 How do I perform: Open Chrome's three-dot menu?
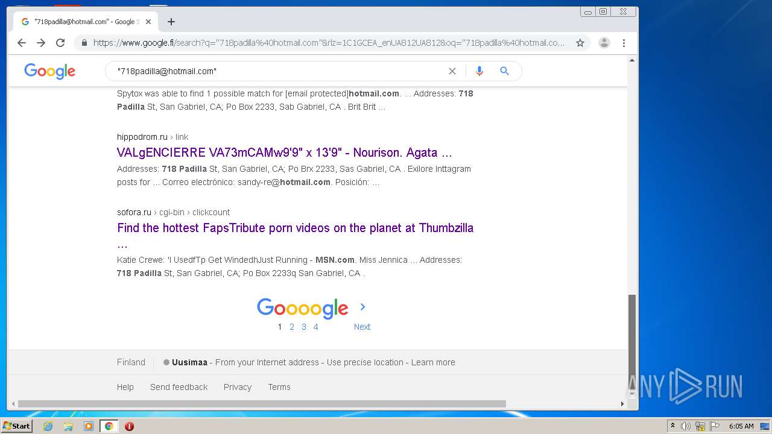click(x=624, y=43)
